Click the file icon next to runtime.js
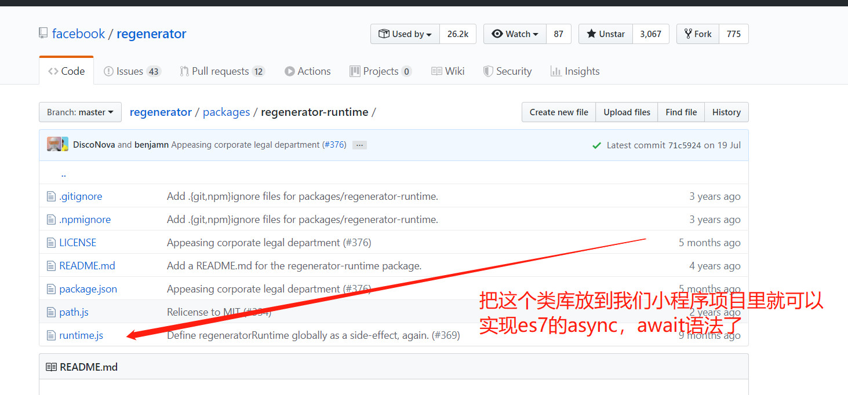848x395 pixels. pos(51,335)
